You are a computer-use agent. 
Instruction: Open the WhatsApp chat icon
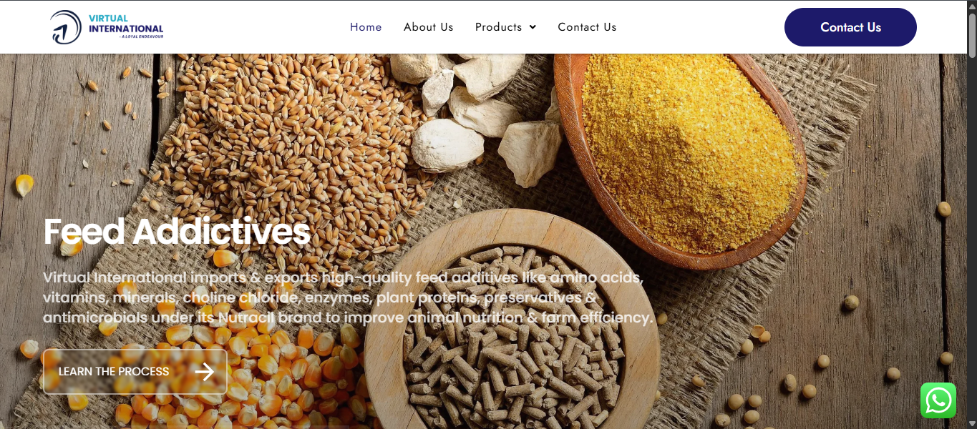pyautogui.click(x=938, y=400)
